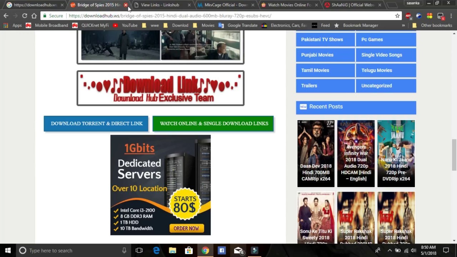This screenshot has height=257, width=457.
Task: Open the Telugu Movies category
Action: point(386,70)
